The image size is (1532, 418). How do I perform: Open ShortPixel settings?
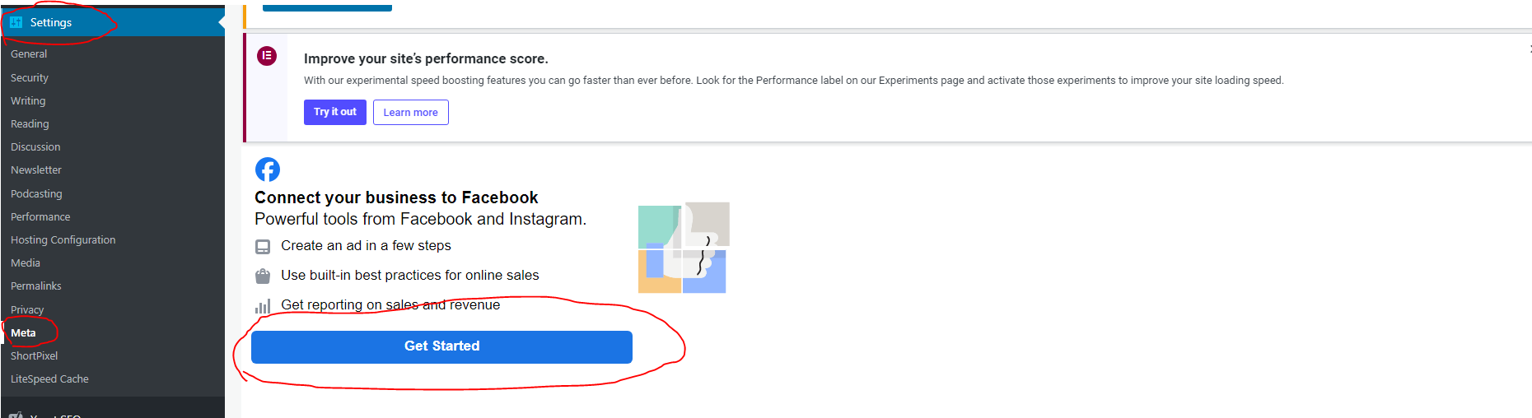(35, 355)
